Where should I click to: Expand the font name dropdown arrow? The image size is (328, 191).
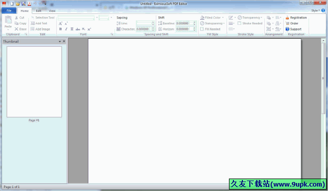point(97,18)
